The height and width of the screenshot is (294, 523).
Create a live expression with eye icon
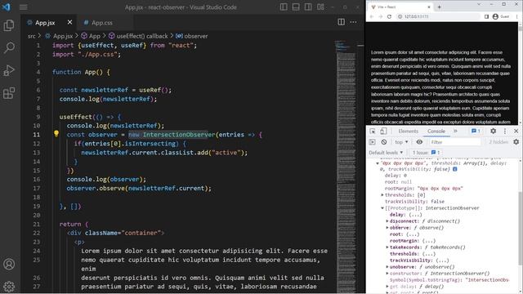pyautogui.click(x=419, y=142)
